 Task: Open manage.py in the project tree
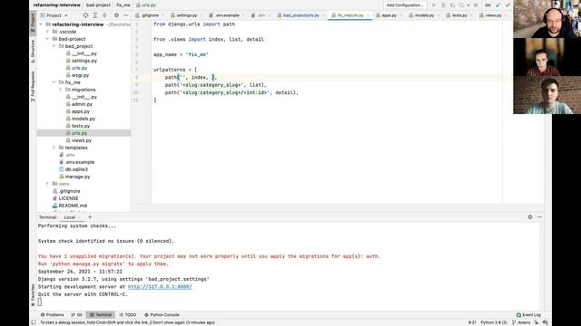[77, 177]
